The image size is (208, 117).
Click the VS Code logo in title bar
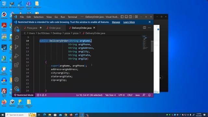point(15,17)
